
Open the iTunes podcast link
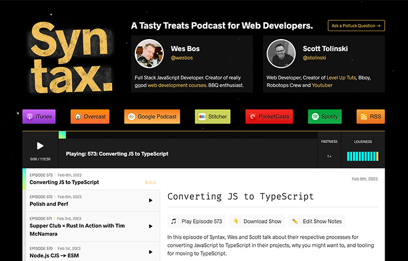39,116
